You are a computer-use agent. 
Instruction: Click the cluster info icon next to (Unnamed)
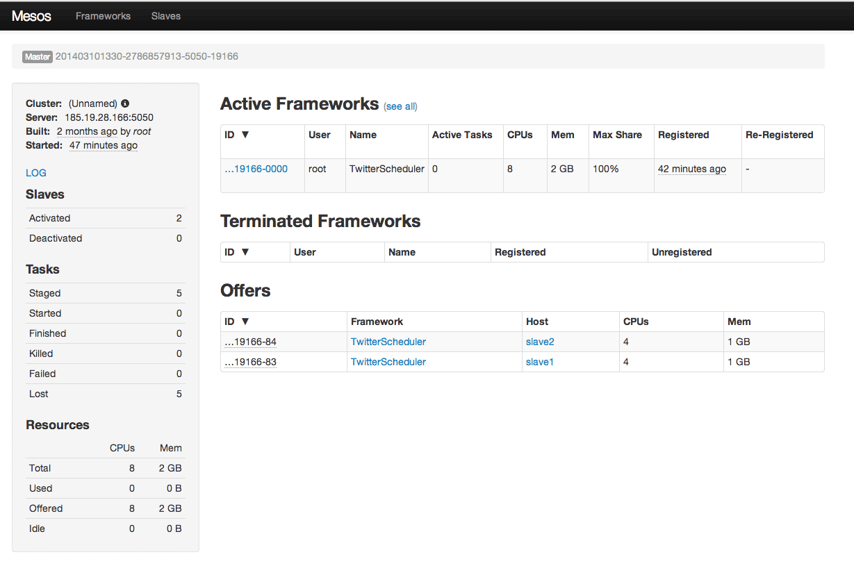coord(125,103)
